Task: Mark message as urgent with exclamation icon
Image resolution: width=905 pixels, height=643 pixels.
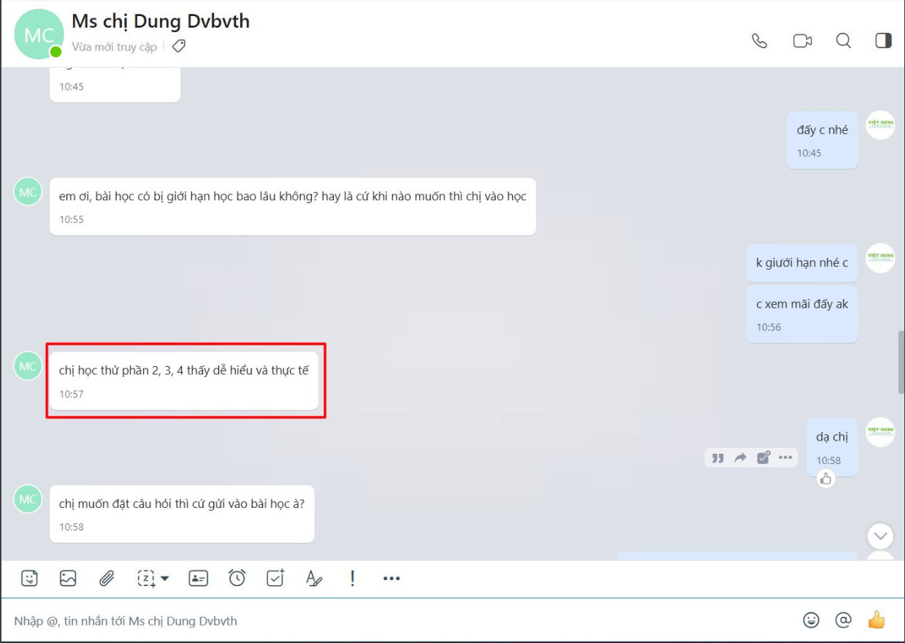Action: point(352,578)
